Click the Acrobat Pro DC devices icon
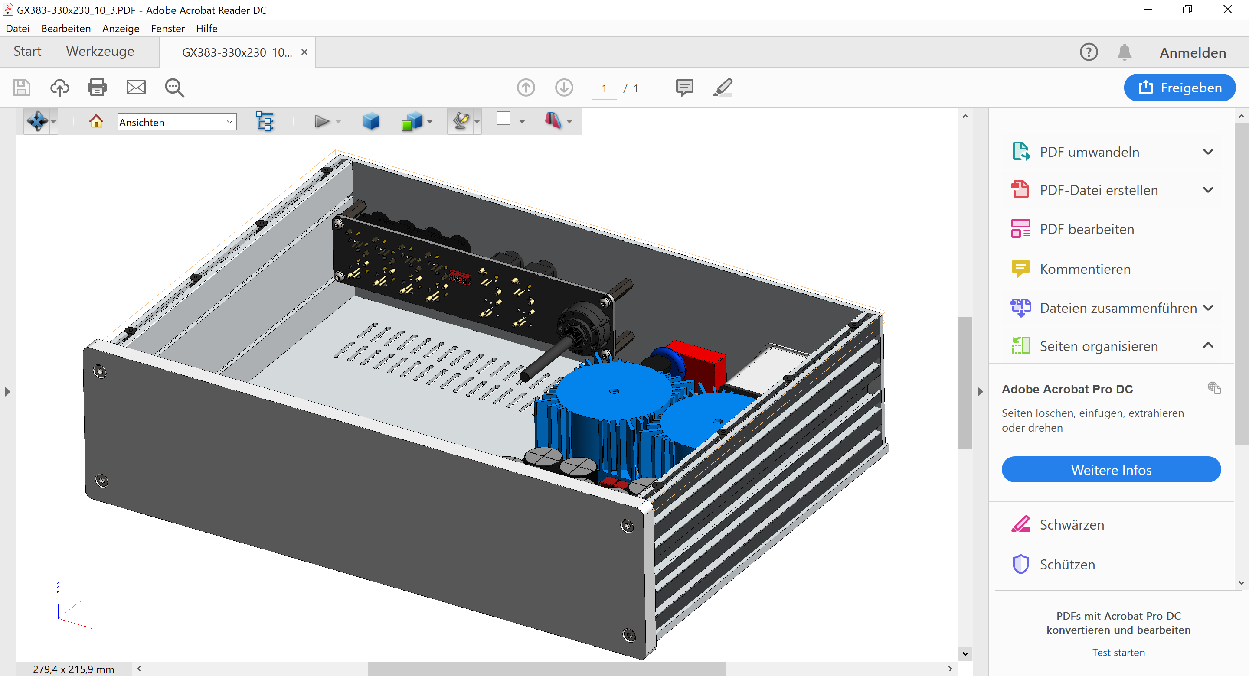The image size is (1249, 676). pyautogui.click(x=1213, y=388)
